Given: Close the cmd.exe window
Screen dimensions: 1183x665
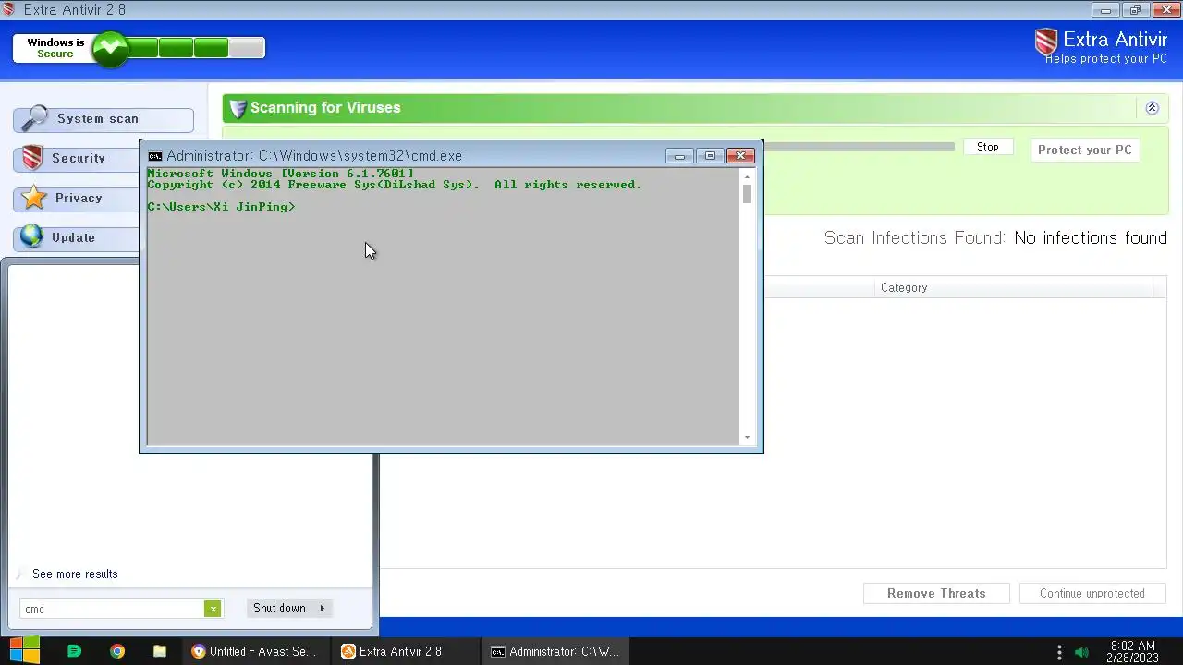Looking at the screenshot, I should (x=740, y=156).
